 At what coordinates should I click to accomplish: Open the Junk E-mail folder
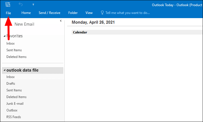[15, 104]
